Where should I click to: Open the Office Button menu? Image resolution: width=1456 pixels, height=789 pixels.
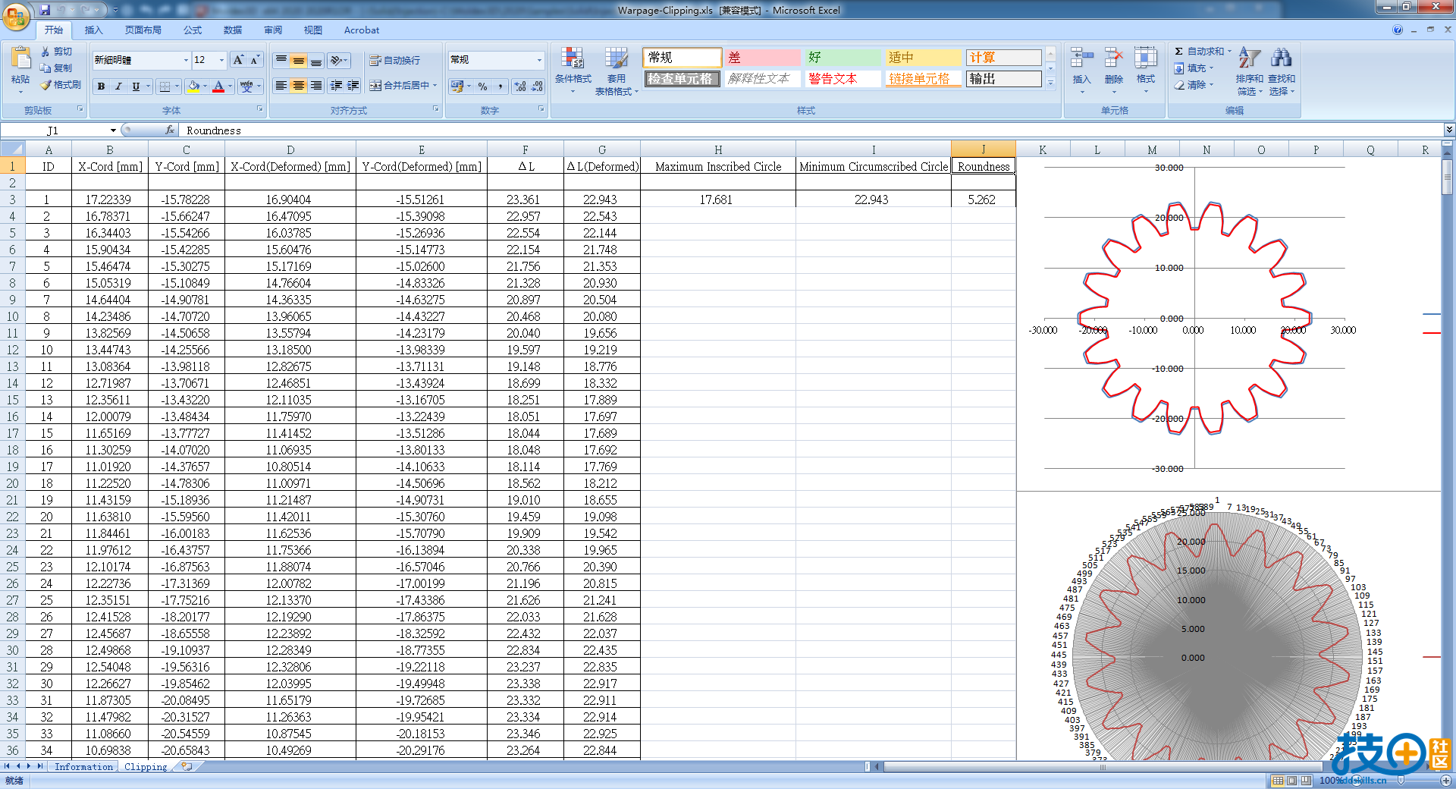[16, 15]
